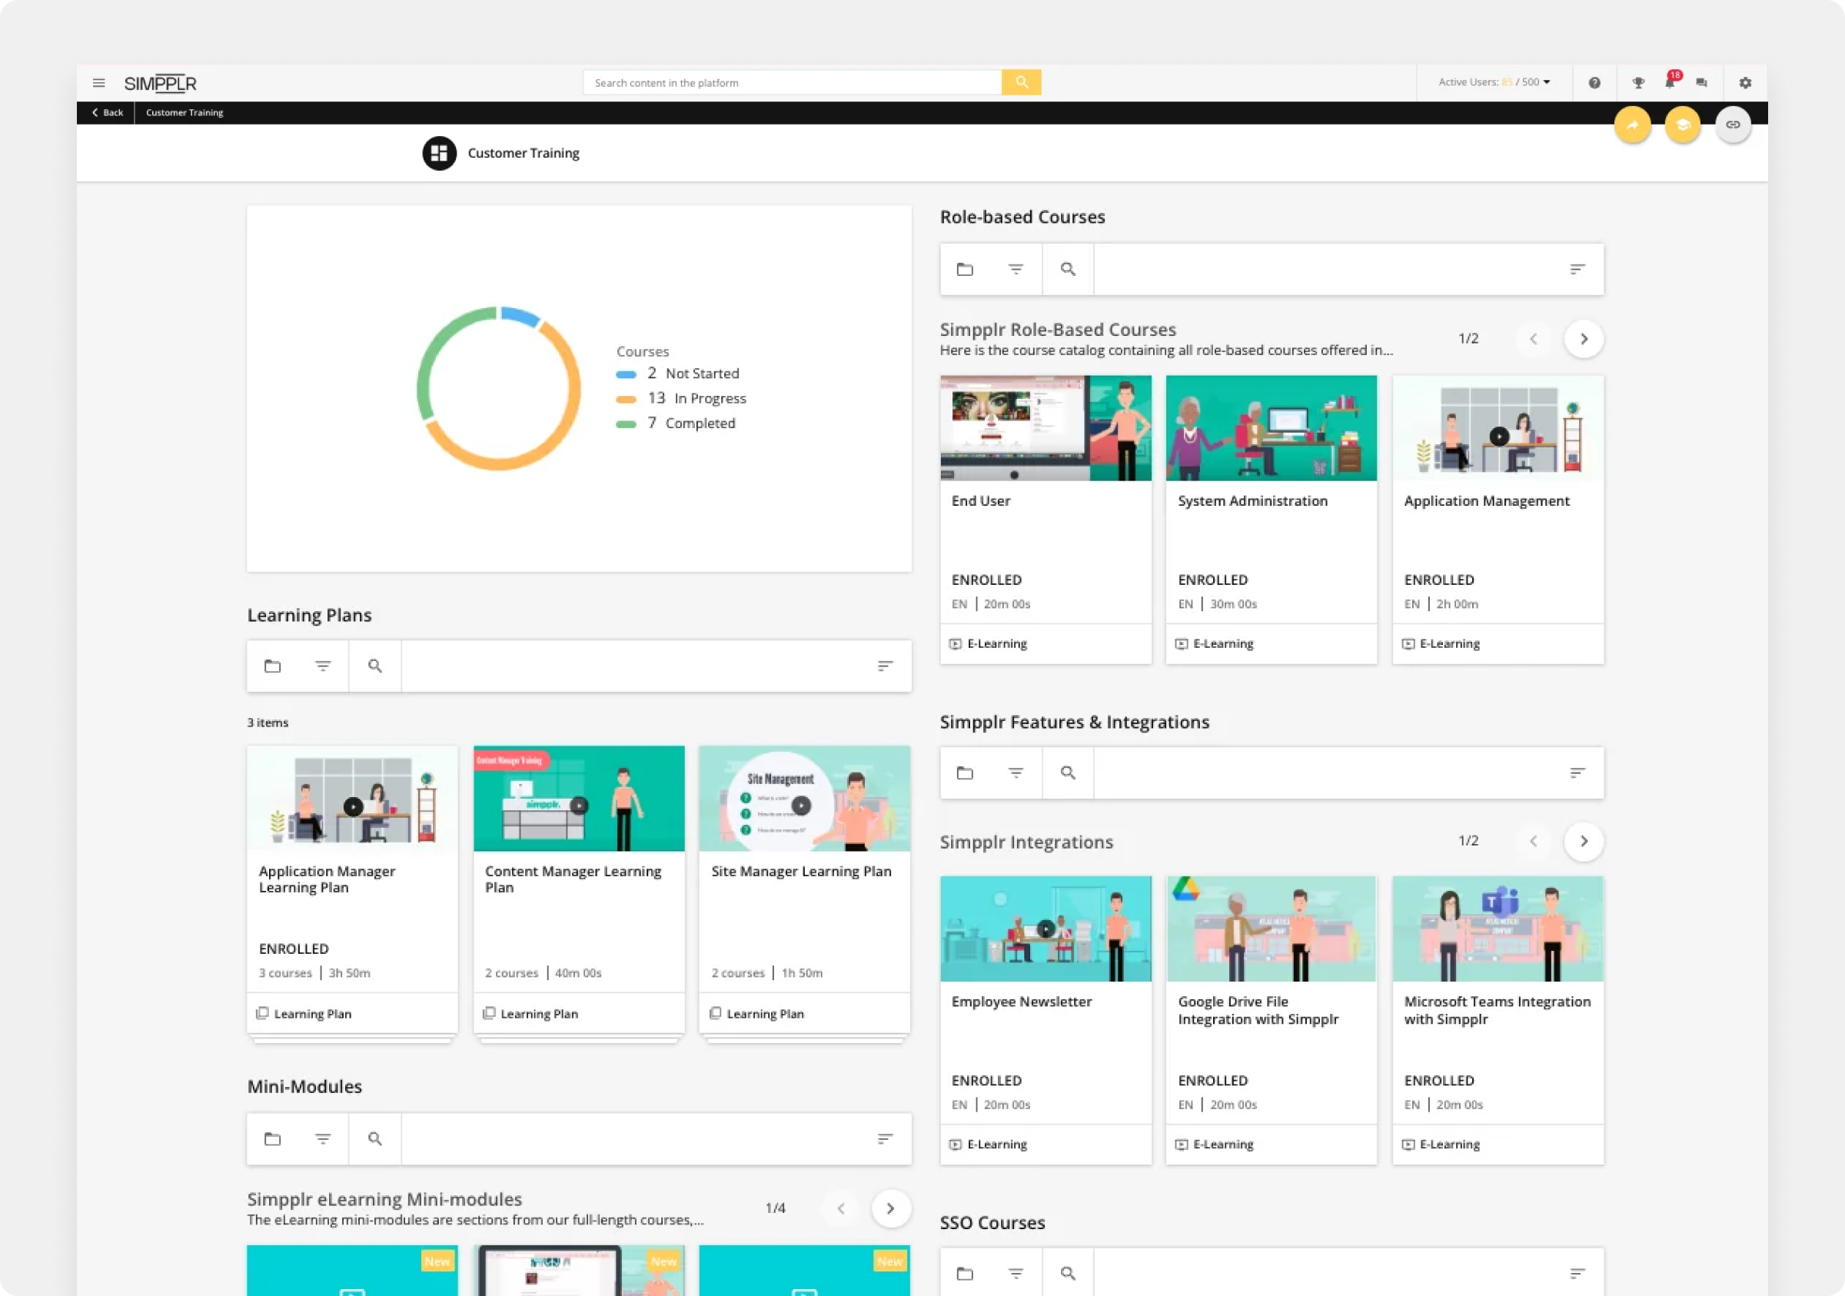Screen dimensions: 1845x1296
Task: Open sort options in SSO Courses
Action: click(1577, 1274)
